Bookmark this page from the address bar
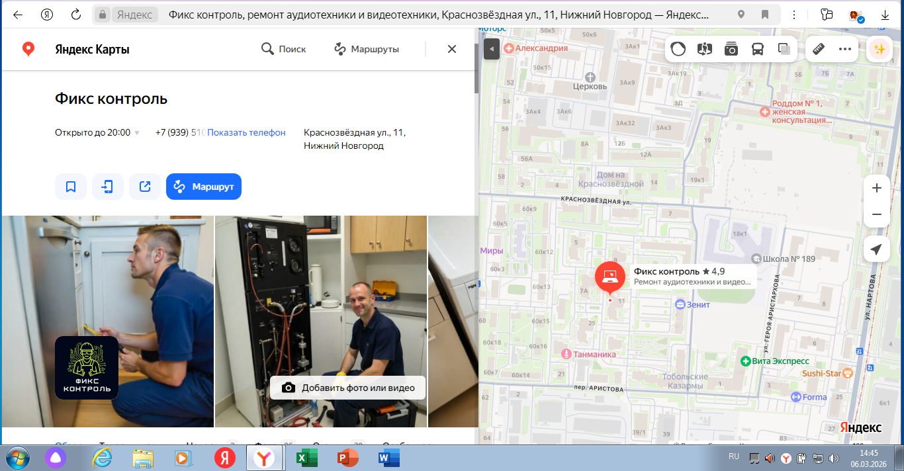This screenshot has height=471, width=904. (x=765, y=14)
